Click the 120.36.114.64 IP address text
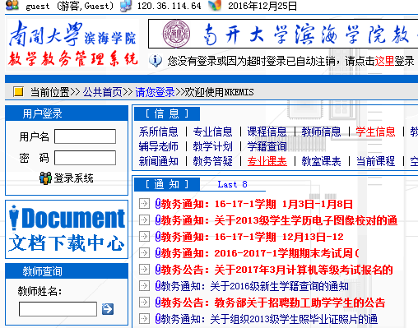Image resolution: width=418 pixels, height=328 pixels. point(170,6)
